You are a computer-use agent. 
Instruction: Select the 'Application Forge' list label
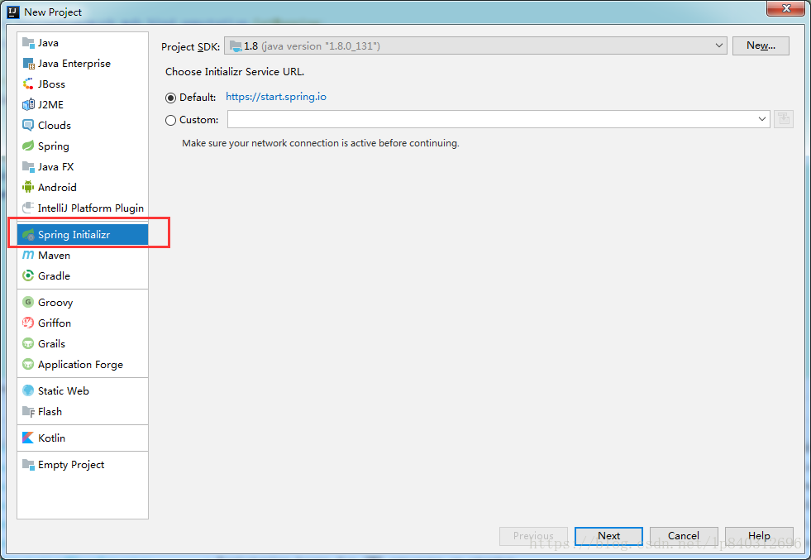[80, 364]
